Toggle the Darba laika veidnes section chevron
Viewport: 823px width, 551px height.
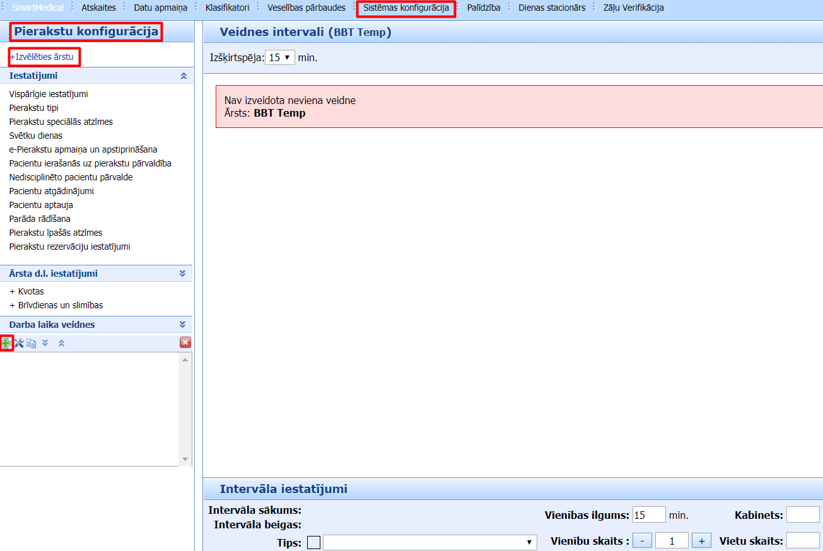point(182,325)
